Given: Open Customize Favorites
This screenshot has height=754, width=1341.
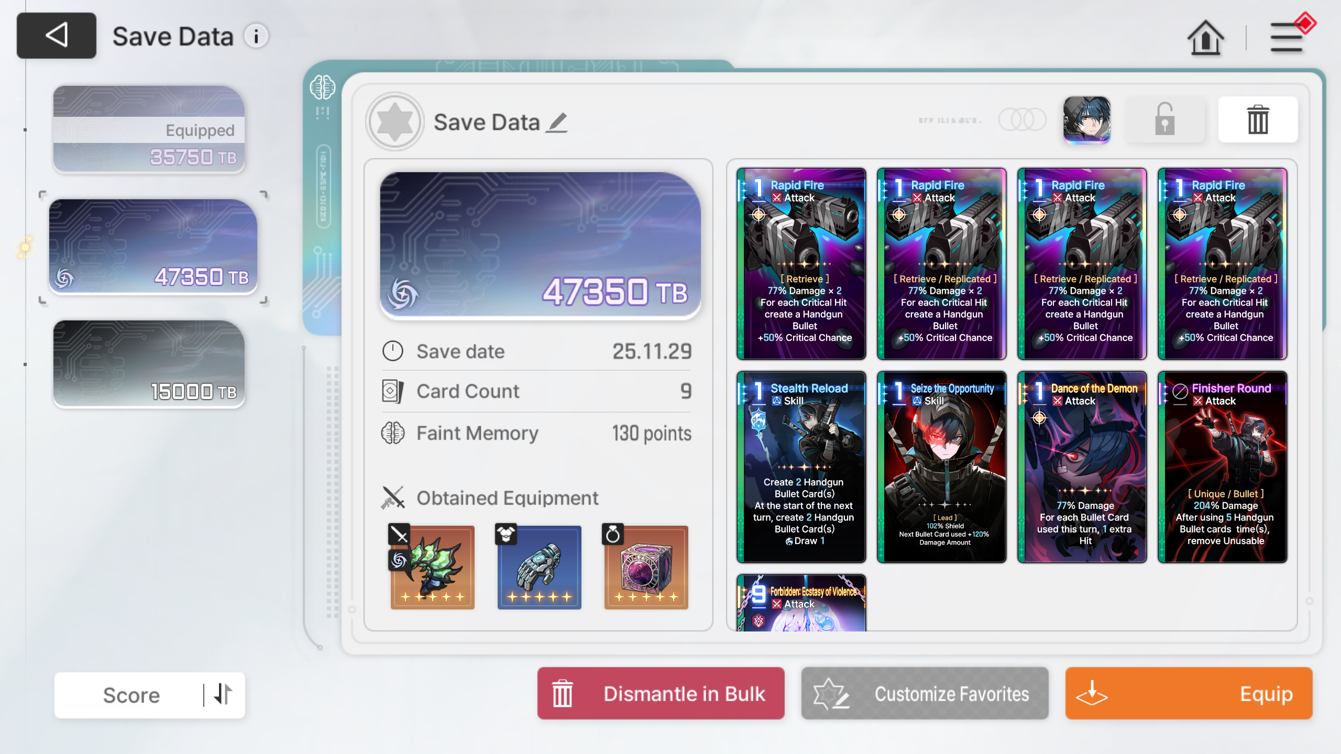Looking at the screenshot, I should tap(925, 693).
